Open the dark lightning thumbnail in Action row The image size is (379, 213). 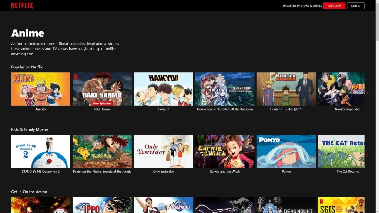tap(225, 205)
